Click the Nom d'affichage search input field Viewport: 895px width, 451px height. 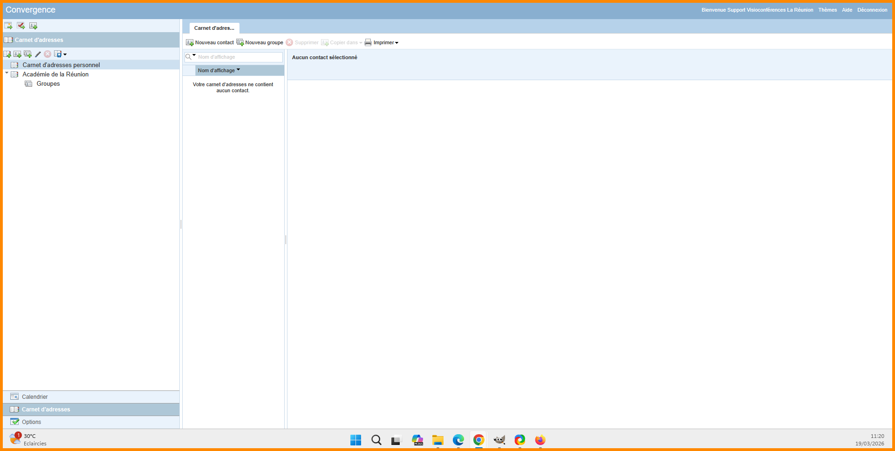(x=239, y=57)
